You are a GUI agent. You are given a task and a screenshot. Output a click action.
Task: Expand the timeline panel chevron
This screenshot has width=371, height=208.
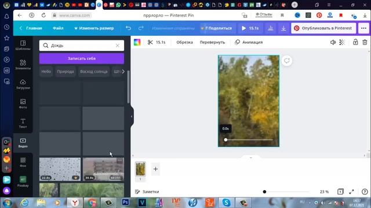click(251, 158)
